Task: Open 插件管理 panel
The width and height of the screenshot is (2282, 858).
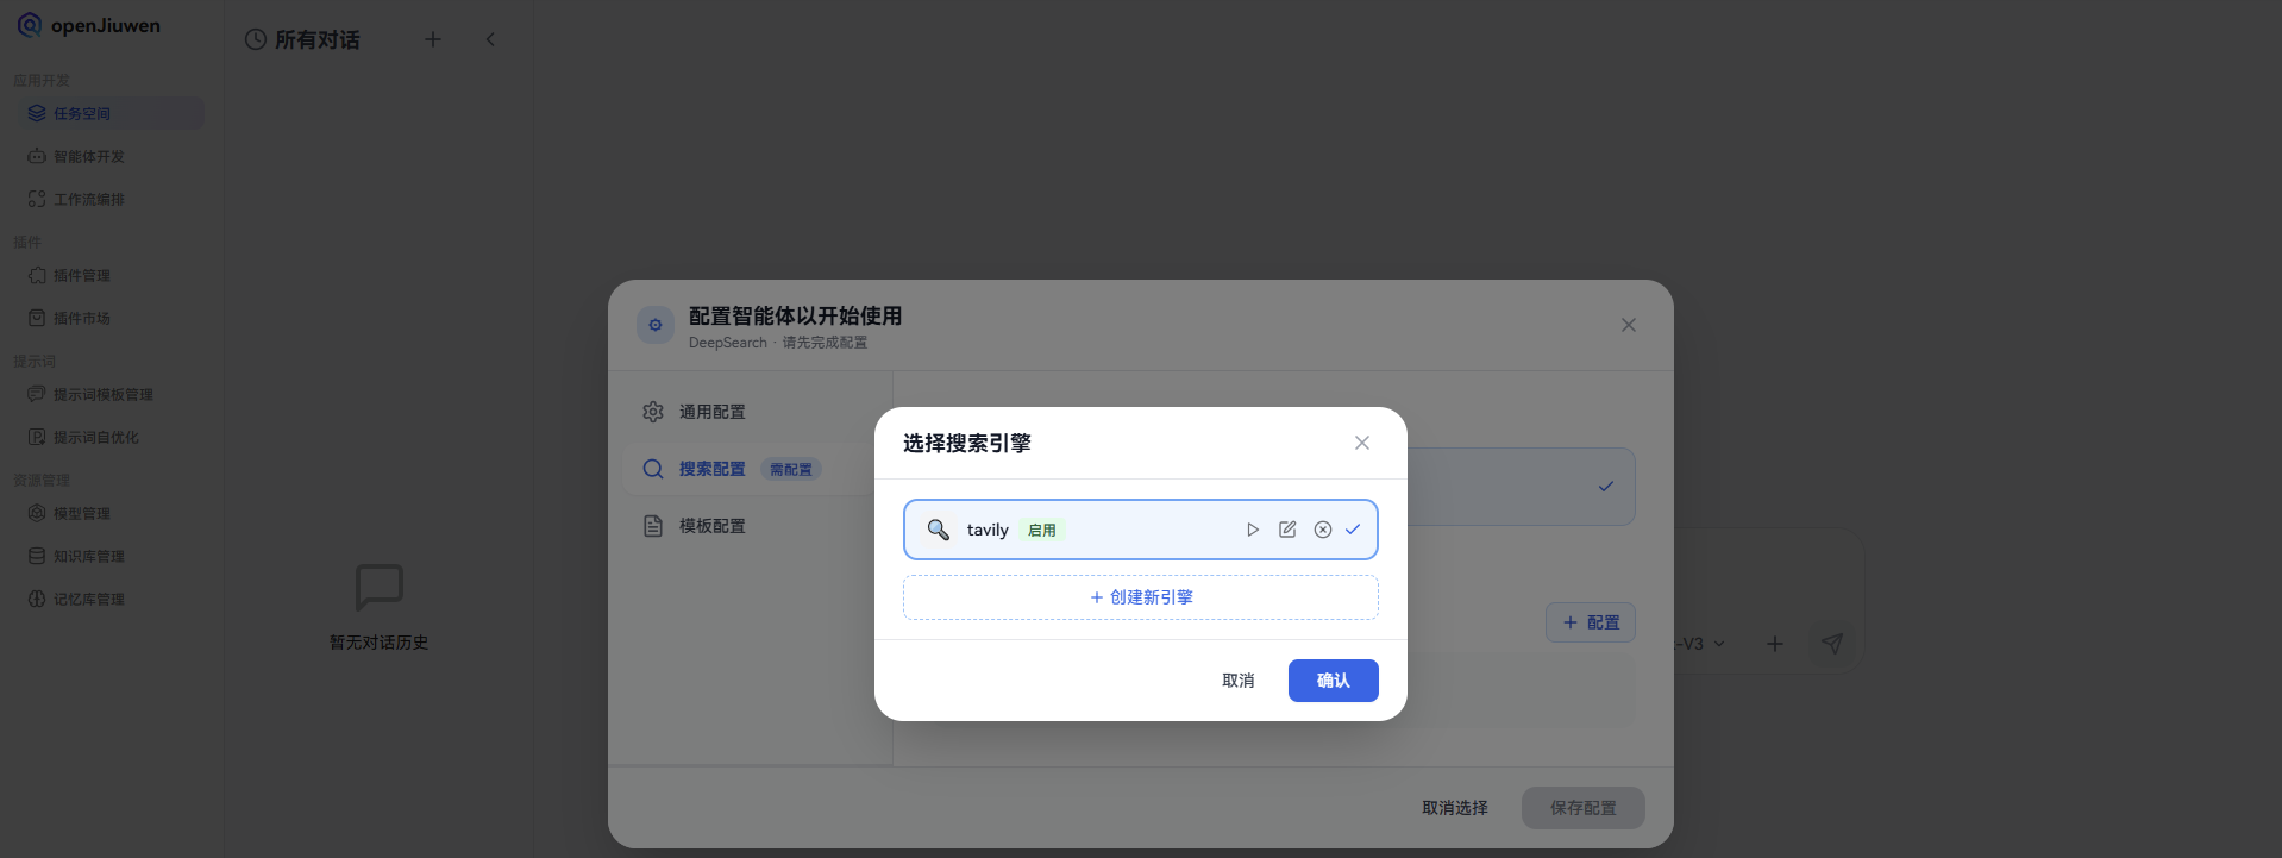Action: (x=81, y=275)
